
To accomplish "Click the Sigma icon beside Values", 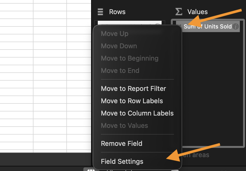I will click(x=179, y=12).
